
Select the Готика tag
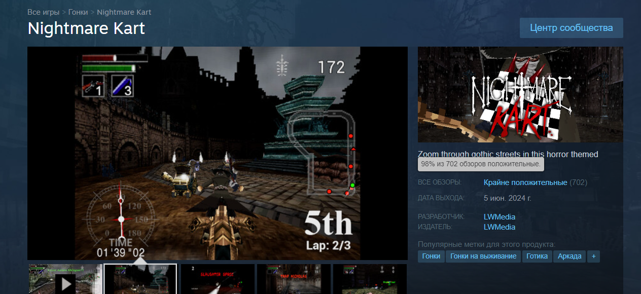point(537,256)
